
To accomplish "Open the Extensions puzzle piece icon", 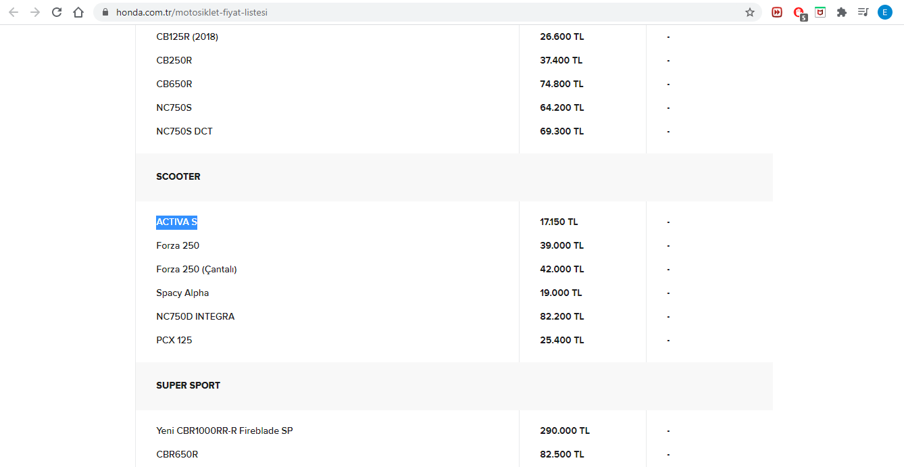I will [842, 12].
